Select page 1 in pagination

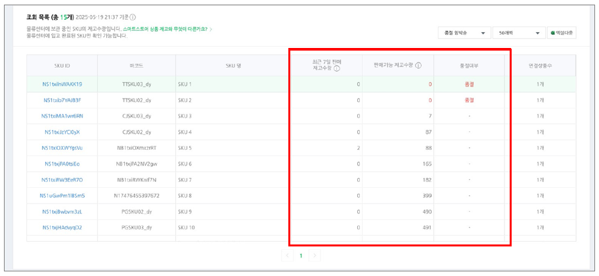coord(301,255)
